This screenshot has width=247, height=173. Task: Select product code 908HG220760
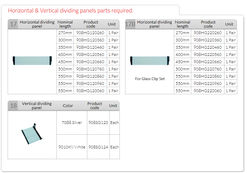click(x=208, y=69)
